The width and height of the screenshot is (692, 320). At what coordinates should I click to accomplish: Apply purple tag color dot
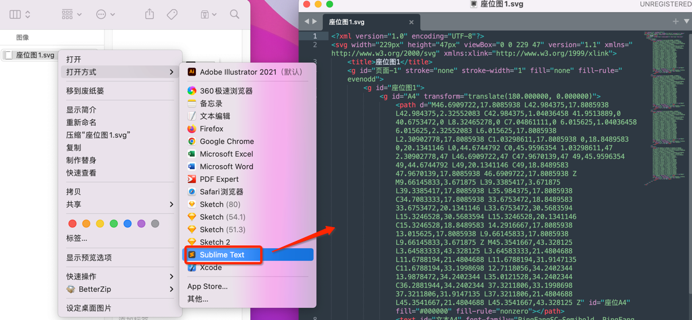141,224
